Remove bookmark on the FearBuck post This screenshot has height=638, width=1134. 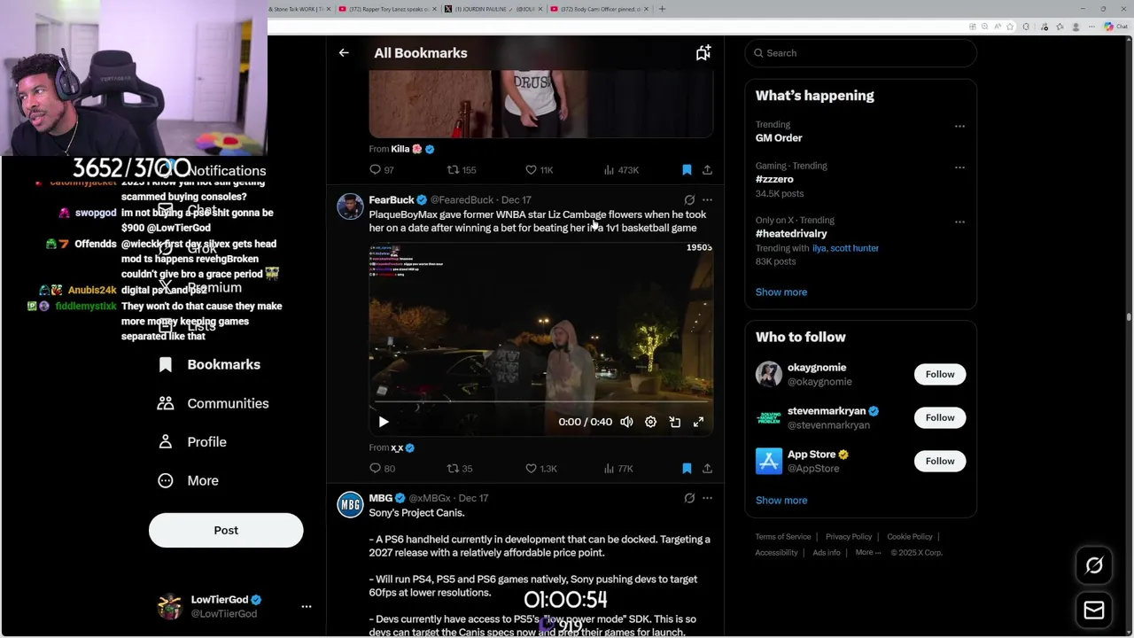687,468
